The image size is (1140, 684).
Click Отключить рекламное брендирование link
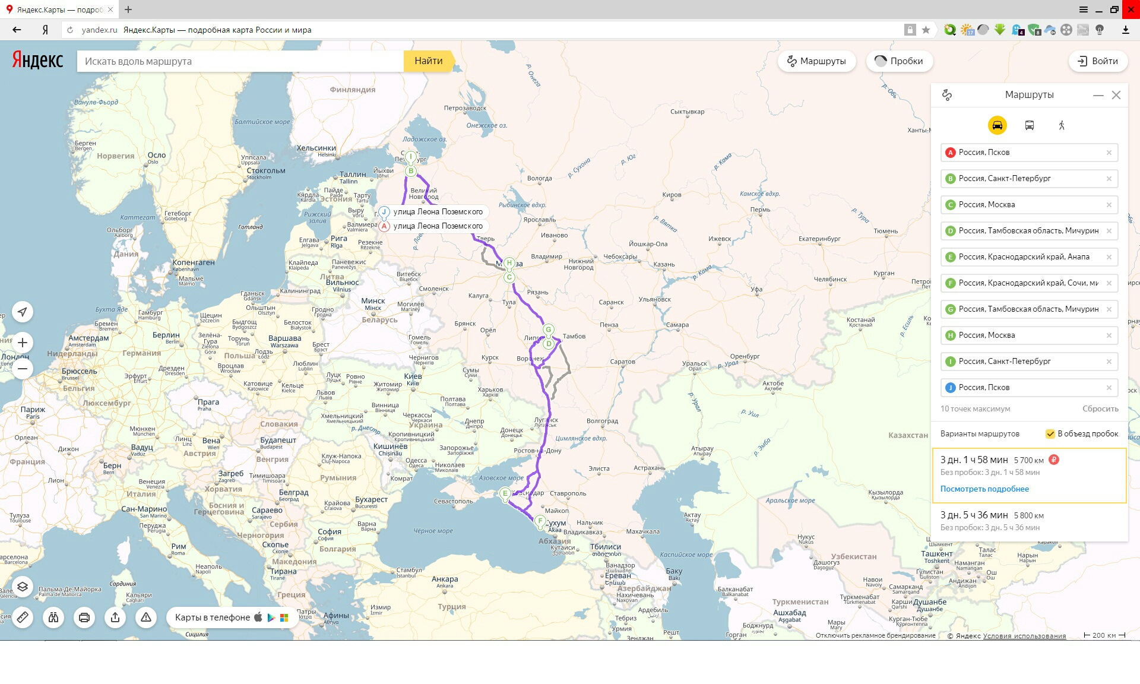(875, 636)
